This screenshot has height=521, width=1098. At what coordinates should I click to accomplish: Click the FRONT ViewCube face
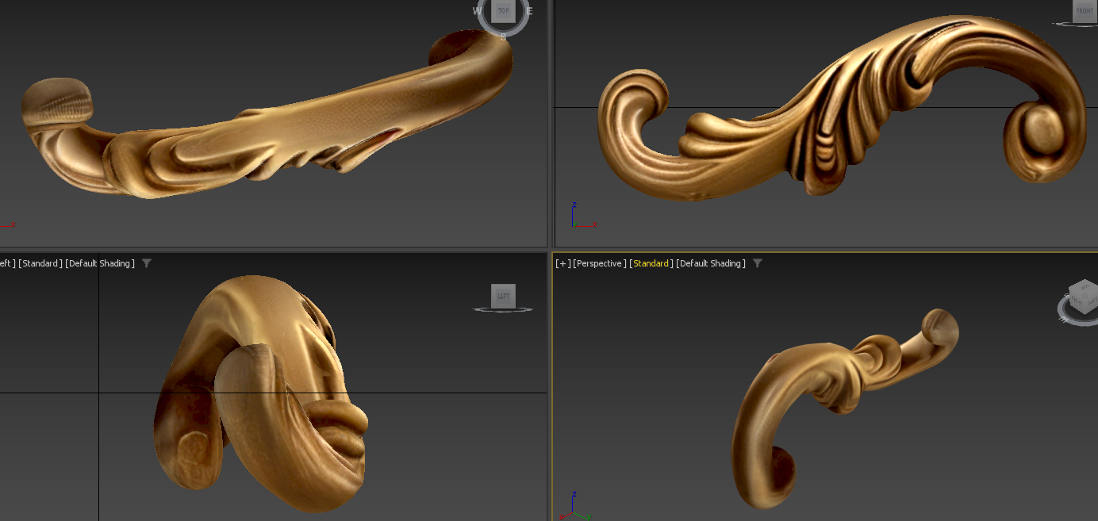(1084, 10)
